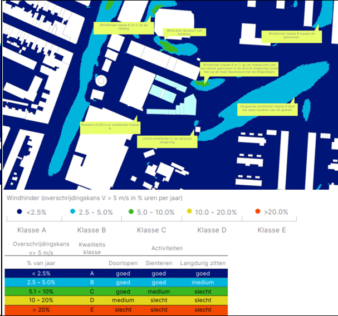Select the 'Rondom LE:EN is er windhinder klasse A' note

click(110, 128)
